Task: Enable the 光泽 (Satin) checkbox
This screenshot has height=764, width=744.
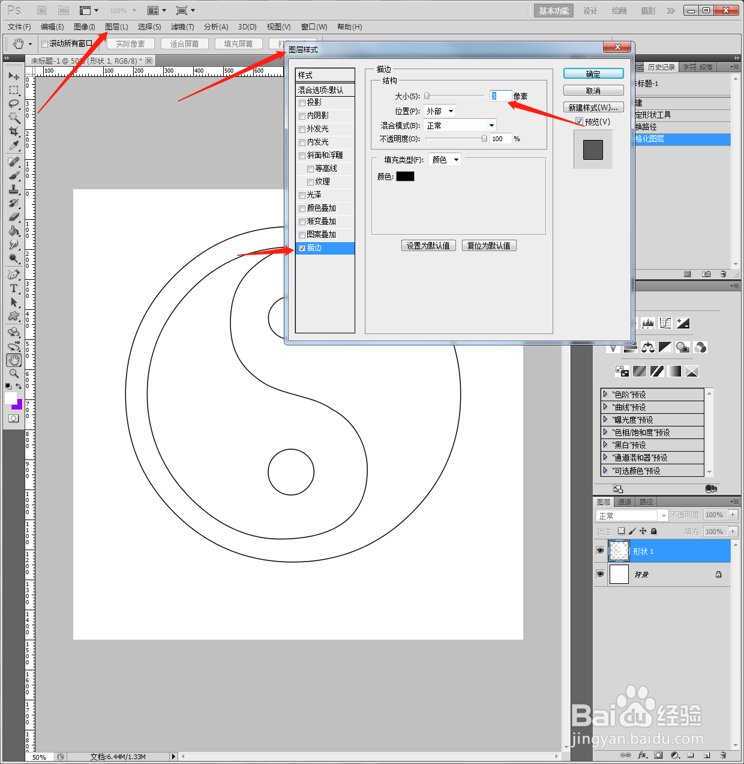Action: click(x=302, y=195)
